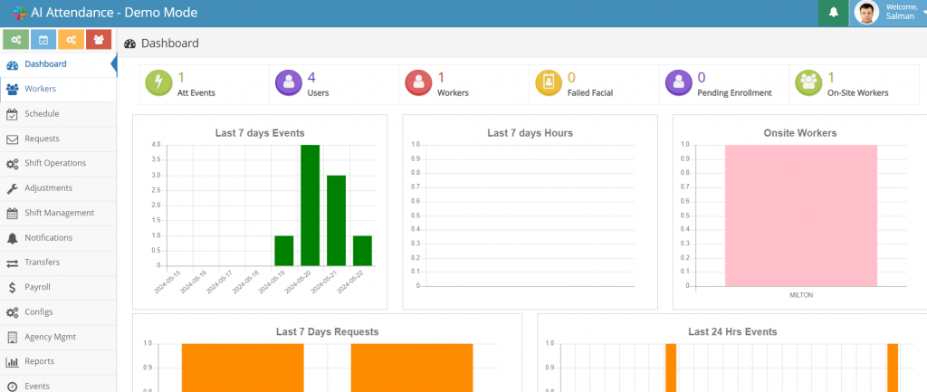Expand the Configs sidebar section

coord(39,311)
